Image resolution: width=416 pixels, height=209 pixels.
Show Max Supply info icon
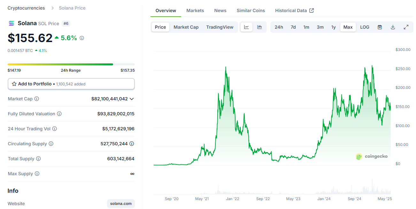[x=37, y=174]
